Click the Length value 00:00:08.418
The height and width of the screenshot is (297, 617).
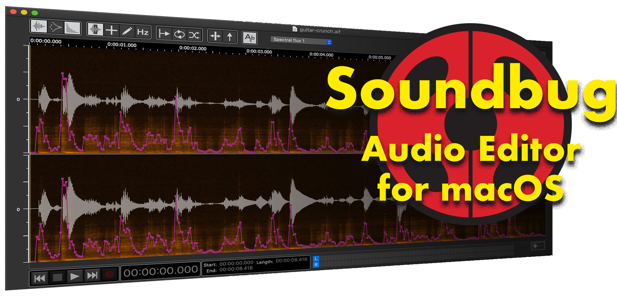(x=291, y=260)
